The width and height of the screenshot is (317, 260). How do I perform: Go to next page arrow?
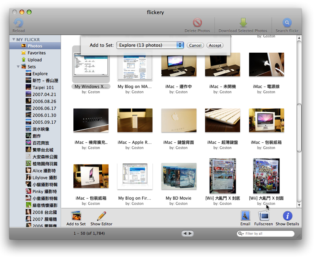point(191,233)
